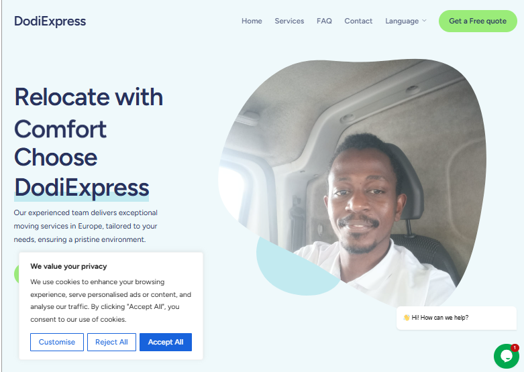
Task: Click the red notification badge on chat
Action: [515, 348]
